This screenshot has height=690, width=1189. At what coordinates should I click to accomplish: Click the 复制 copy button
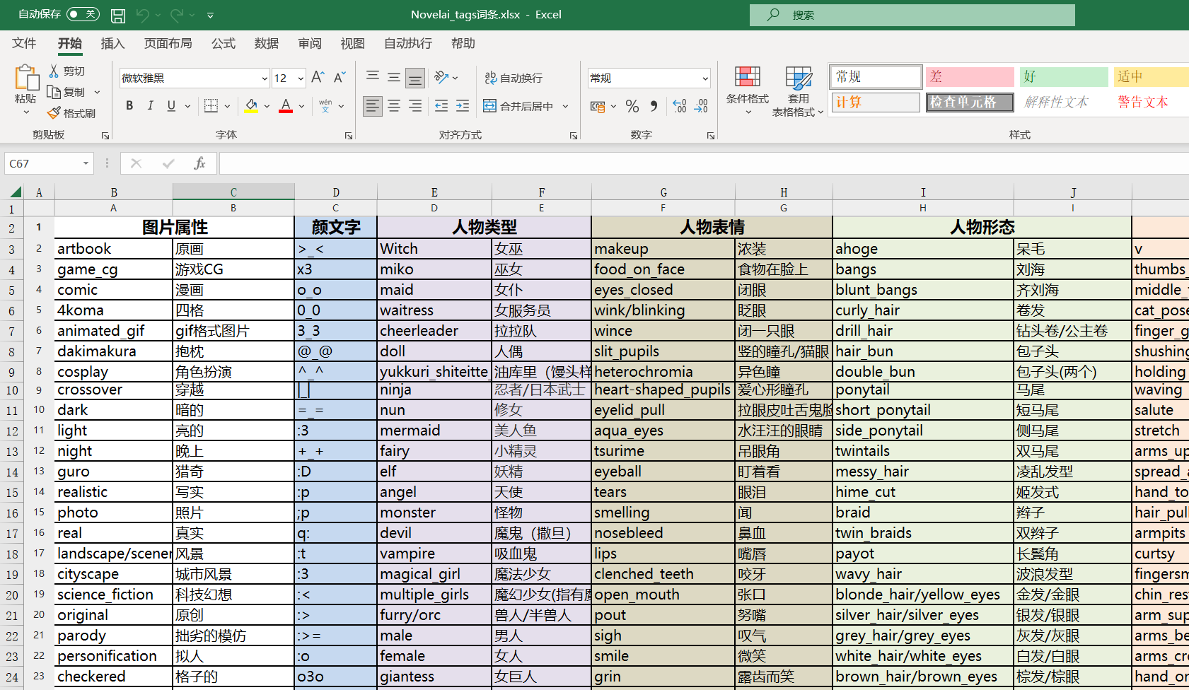click(x=66, y=92)
